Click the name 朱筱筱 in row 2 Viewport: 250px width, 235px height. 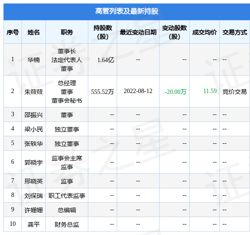34,92
